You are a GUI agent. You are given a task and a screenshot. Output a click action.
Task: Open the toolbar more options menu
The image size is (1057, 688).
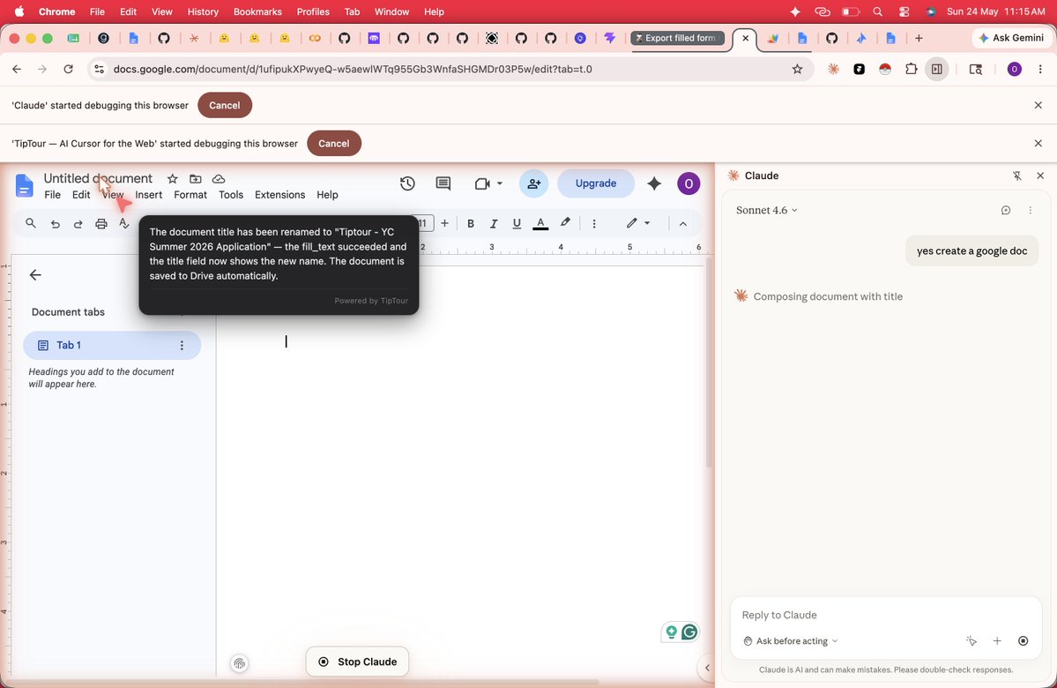pos(594,224)
